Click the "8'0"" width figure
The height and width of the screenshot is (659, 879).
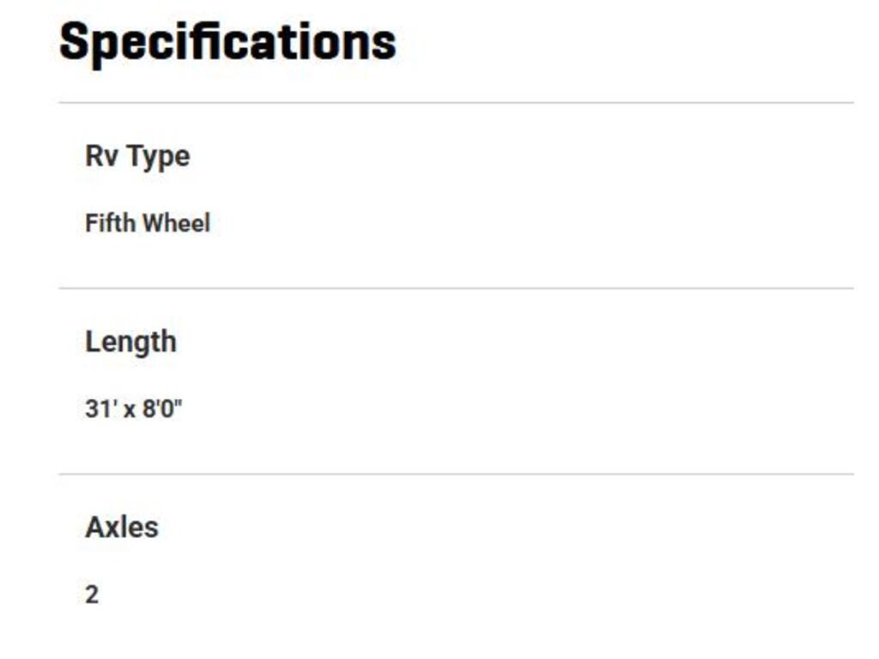pos(162,408)
